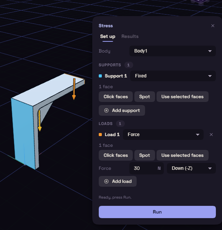
Task: Switch to the Results tab
Action: pos(130,36)
